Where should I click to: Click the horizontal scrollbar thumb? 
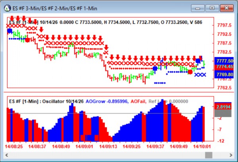[x=209, y=155]
